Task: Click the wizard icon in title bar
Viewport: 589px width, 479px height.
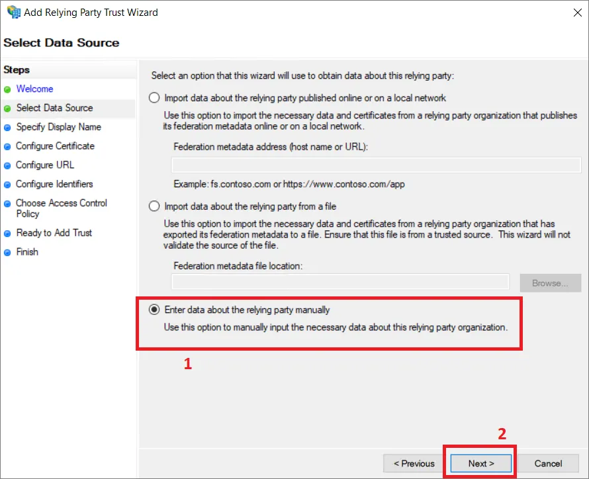Action: pyautogui.click(x=13, y=13)
